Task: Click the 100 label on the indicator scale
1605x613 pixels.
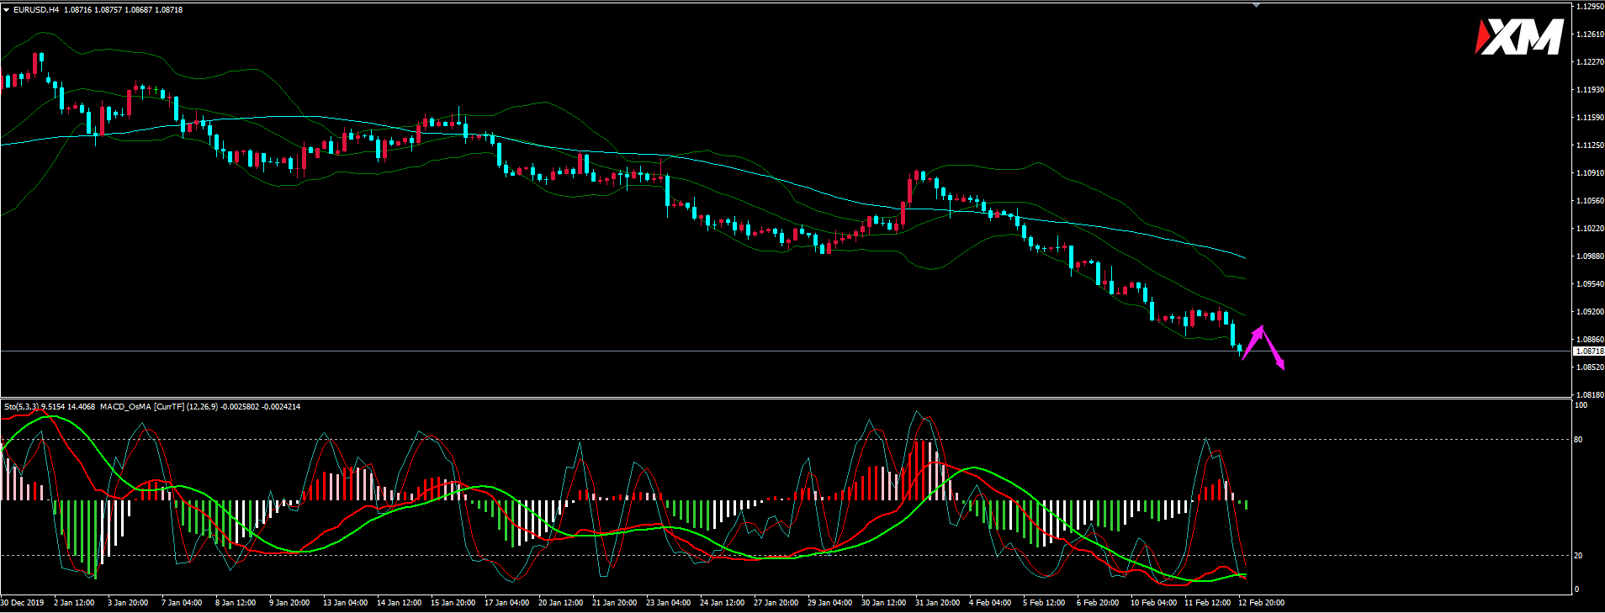Action: tap(1581, 405)
